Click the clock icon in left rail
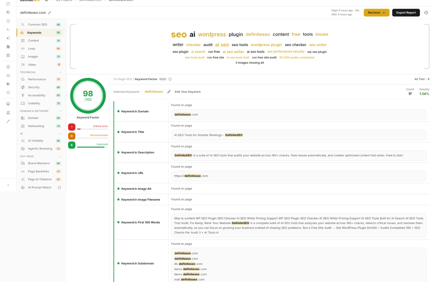The height and width of the screenshot is (282, 433). click(x=8, y=21)
